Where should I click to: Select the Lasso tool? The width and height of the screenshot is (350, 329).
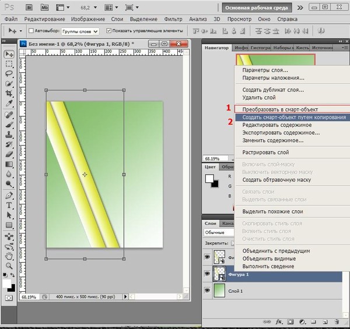pyautogui.click(x=9, y=74)
